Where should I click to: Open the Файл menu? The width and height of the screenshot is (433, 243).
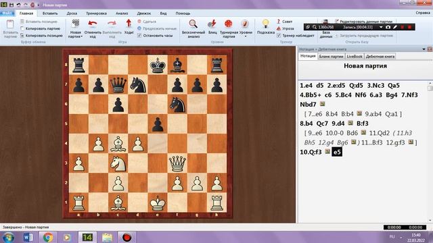point(7,13)
